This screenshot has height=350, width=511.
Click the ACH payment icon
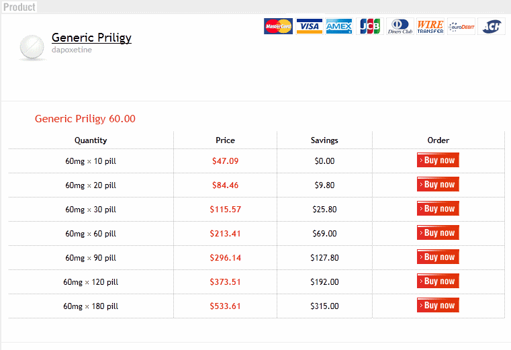coord(492,26)
